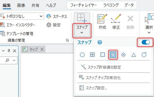Switch to the 画像 ribbon tab
This screenshot has height=97, width=154.
pos(21,5)
